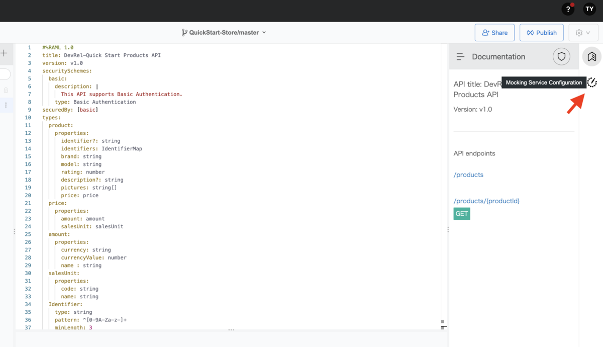Open the documentation bookmark icon top right
The image size is (603, 347).
tap(591, 56)
